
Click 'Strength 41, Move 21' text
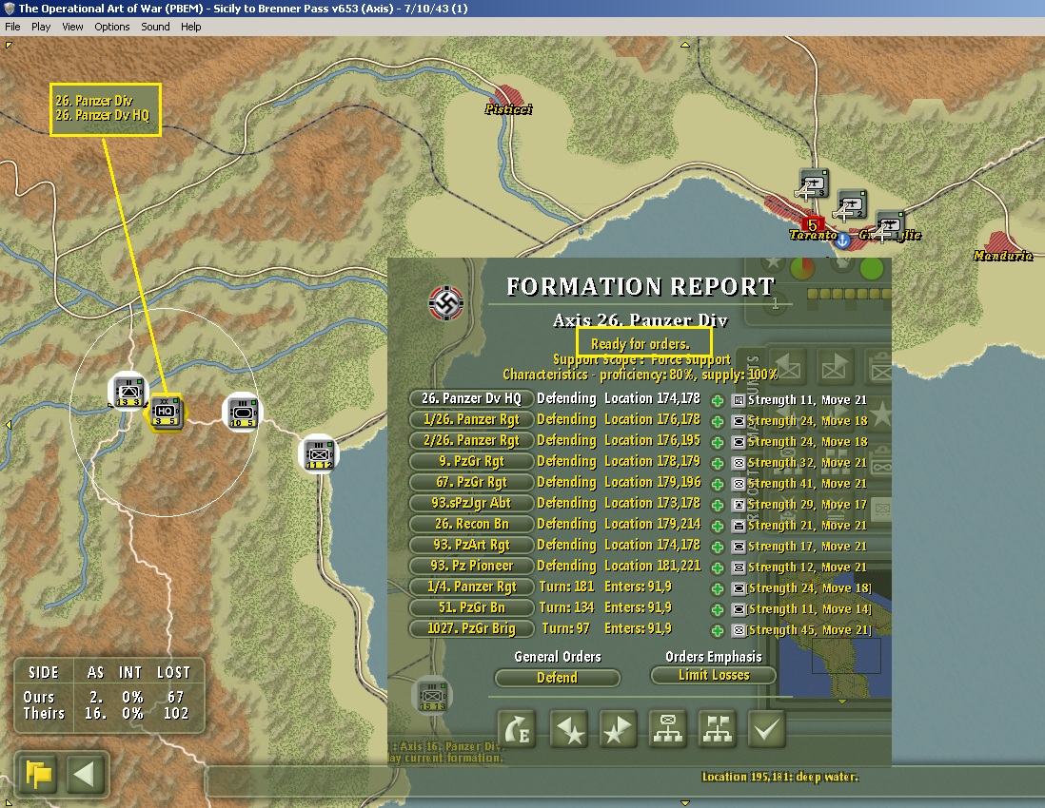point(807,483)
